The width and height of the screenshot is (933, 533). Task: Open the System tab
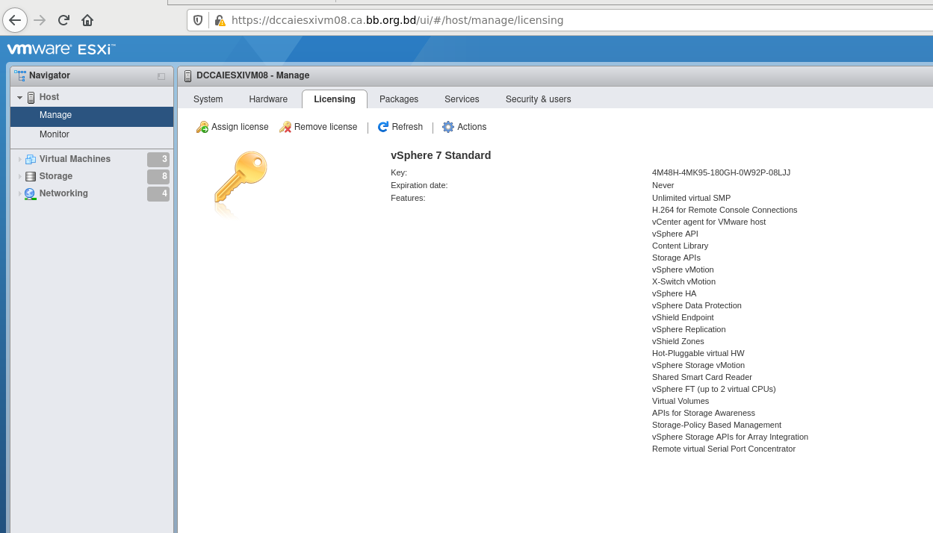coord(208,99)
